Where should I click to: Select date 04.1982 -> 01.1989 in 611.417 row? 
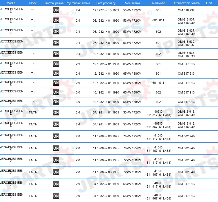click(106, 184)
